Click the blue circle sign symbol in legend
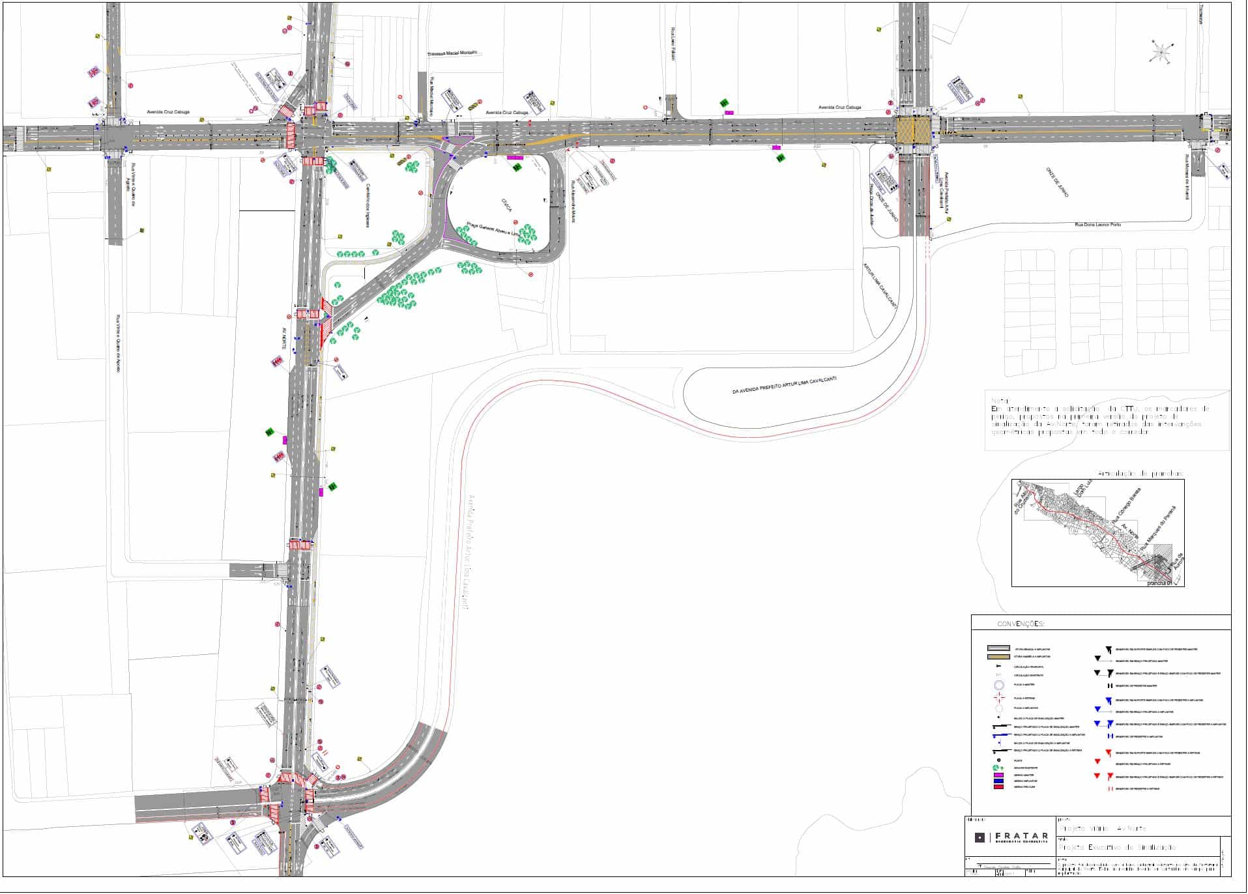Image resolution: width=1248 pixels, height=894 pixels. tap(998, 685)
